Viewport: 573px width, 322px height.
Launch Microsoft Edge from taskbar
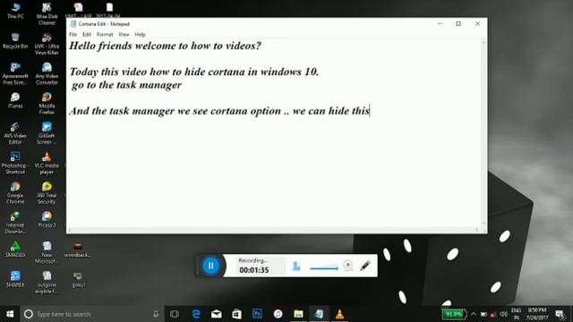click(196, 314)
